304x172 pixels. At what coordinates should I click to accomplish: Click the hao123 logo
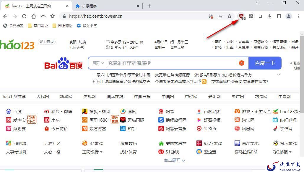point(17,45)
